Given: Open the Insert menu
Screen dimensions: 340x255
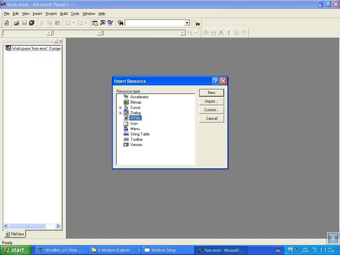Looking at the screenshot, I should pos(37,14).
